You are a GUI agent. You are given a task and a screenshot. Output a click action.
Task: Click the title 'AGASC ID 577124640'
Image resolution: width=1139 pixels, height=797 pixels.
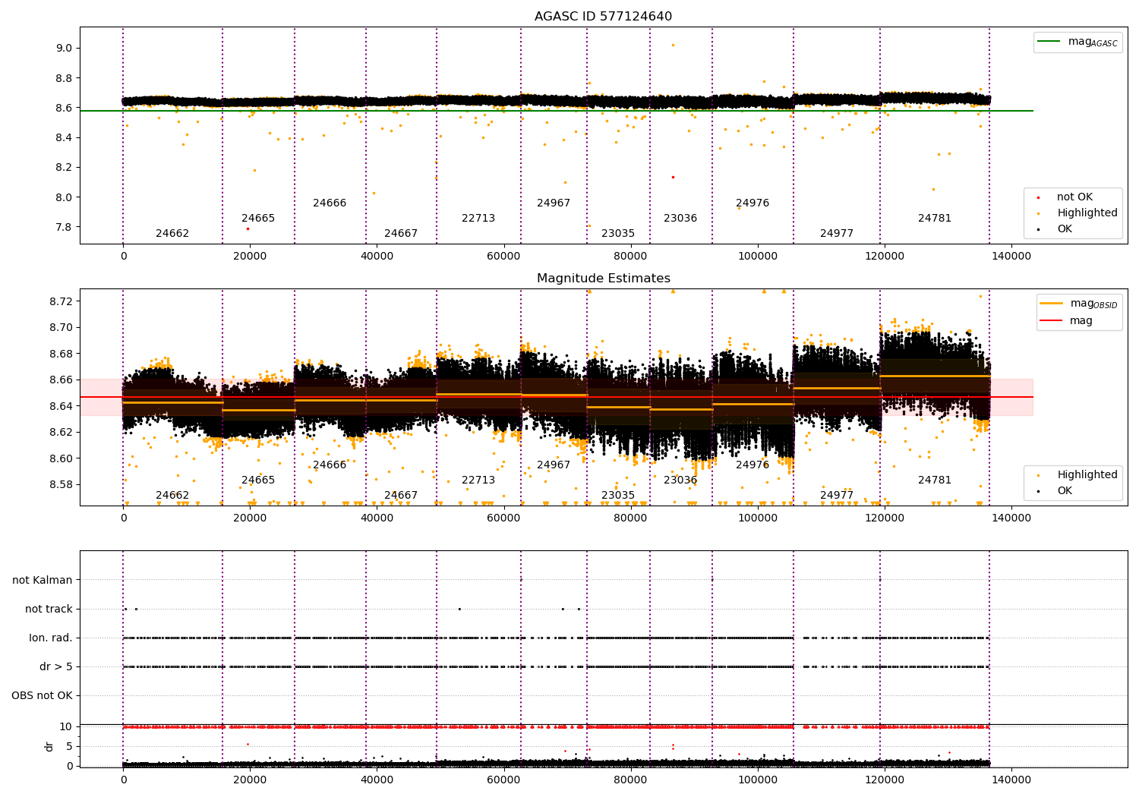[603, 17]
